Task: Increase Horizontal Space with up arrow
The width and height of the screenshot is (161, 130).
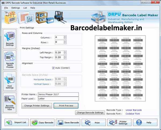Action: [x=65, y=78]
